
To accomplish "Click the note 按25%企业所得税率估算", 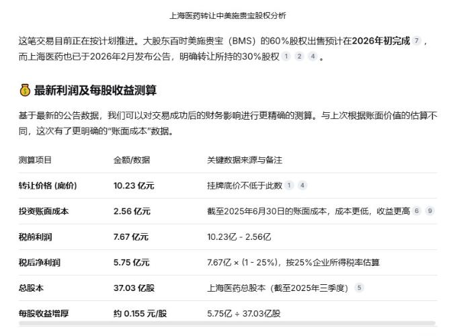I will (x=333, y=262).
